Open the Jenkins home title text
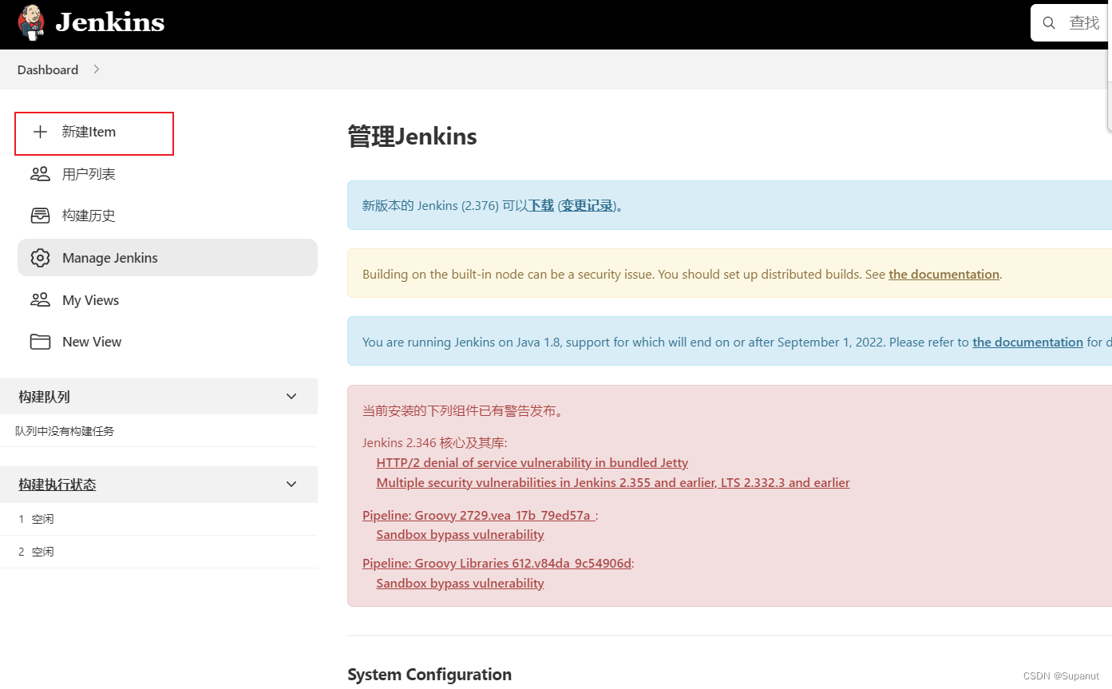1112x689 pixels. 110,22
